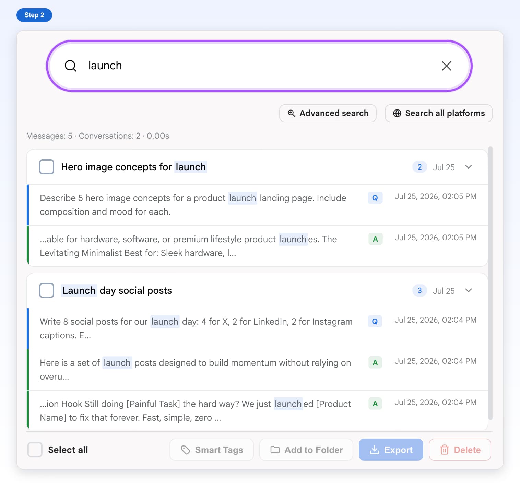Check the Launch day social posts checkbox
The height and width of the screenshot is (486, 520).
(x=47, y=290)
